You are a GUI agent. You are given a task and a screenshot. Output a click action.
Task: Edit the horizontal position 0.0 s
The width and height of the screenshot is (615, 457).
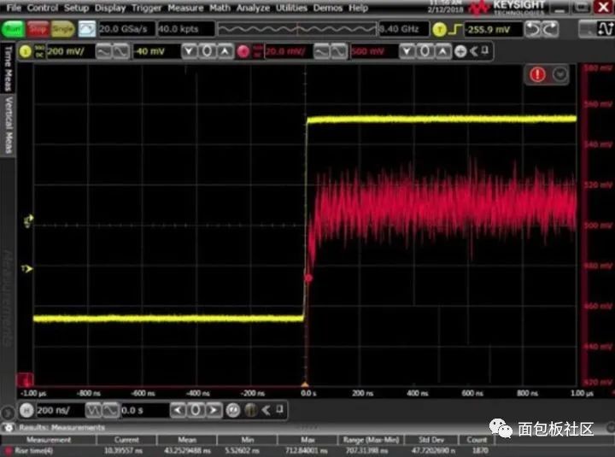(x=144, y=410)
